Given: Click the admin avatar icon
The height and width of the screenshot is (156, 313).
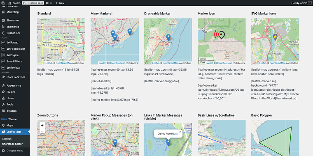Looking at the screenshot, I should pos(310,3).
